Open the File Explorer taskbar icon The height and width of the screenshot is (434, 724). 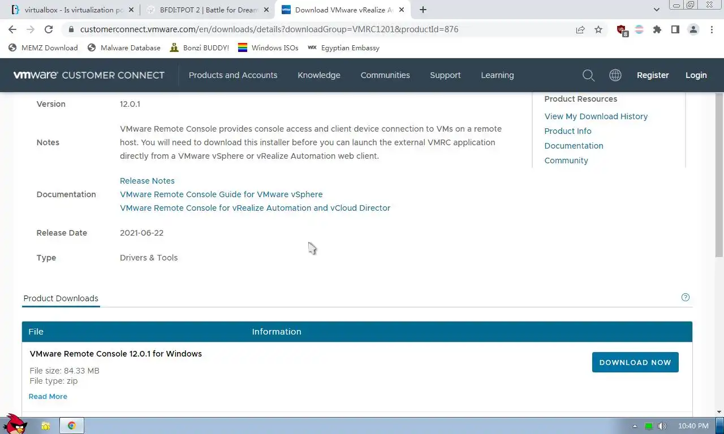[x=46, y=426]
